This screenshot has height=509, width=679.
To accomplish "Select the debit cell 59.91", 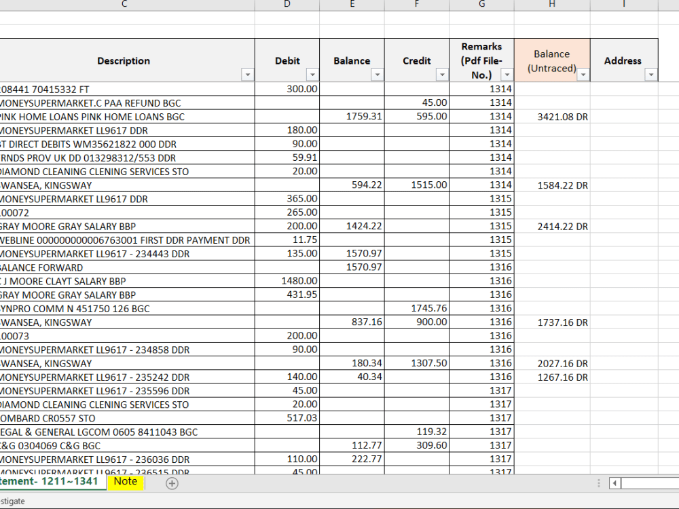I will pos(287,157).
